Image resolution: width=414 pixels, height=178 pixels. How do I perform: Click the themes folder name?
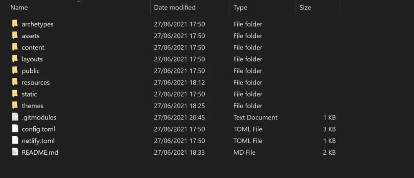33,106
